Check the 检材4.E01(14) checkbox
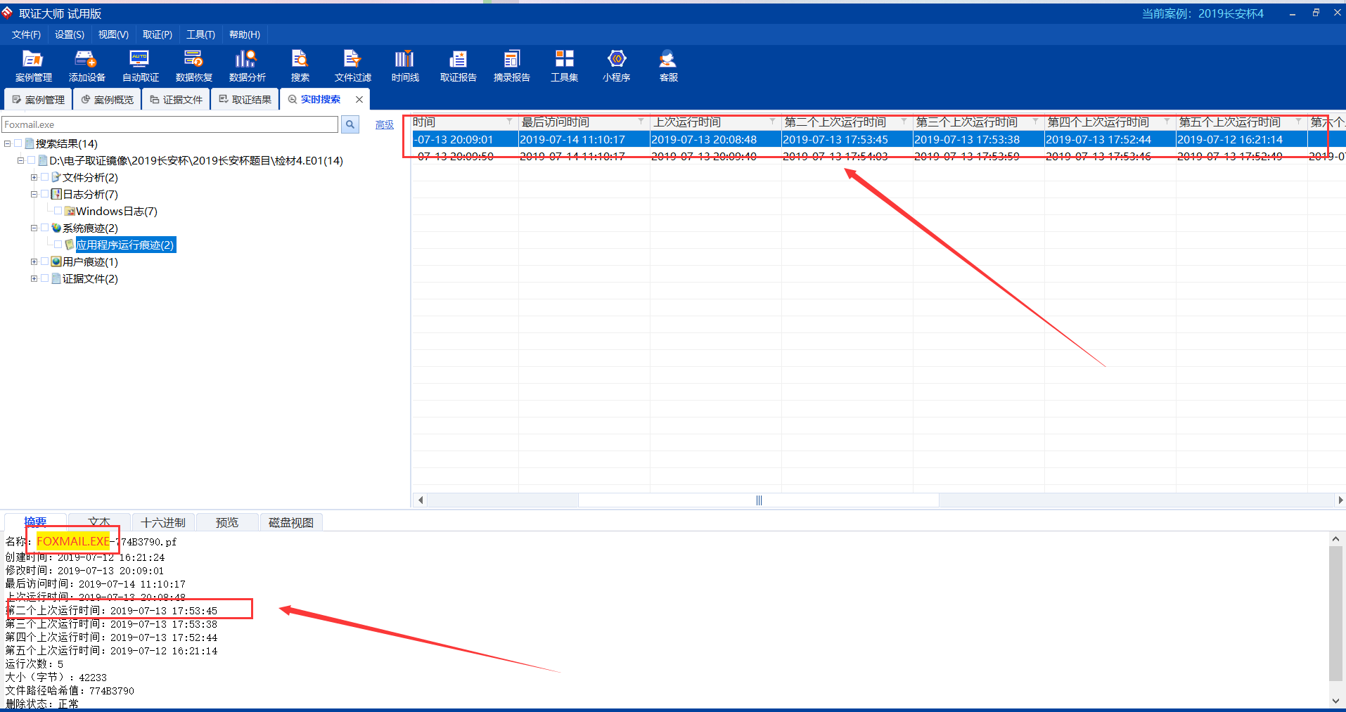 (x=32, y=160)
